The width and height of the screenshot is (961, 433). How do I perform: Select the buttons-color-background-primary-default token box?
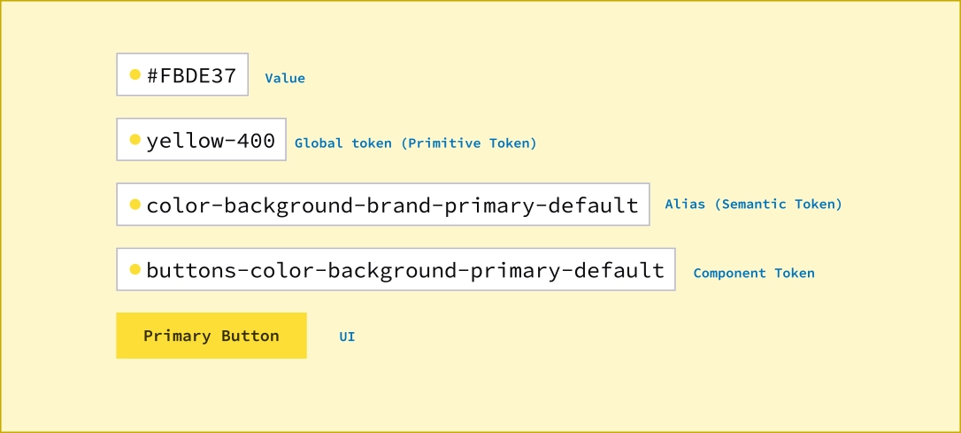(x=396, y=269)
